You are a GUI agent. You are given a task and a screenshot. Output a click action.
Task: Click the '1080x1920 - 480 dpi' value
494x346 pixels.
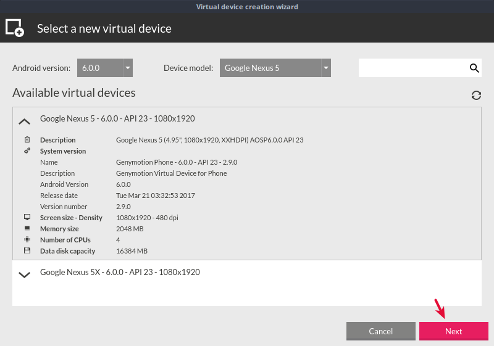coord(147,218)
